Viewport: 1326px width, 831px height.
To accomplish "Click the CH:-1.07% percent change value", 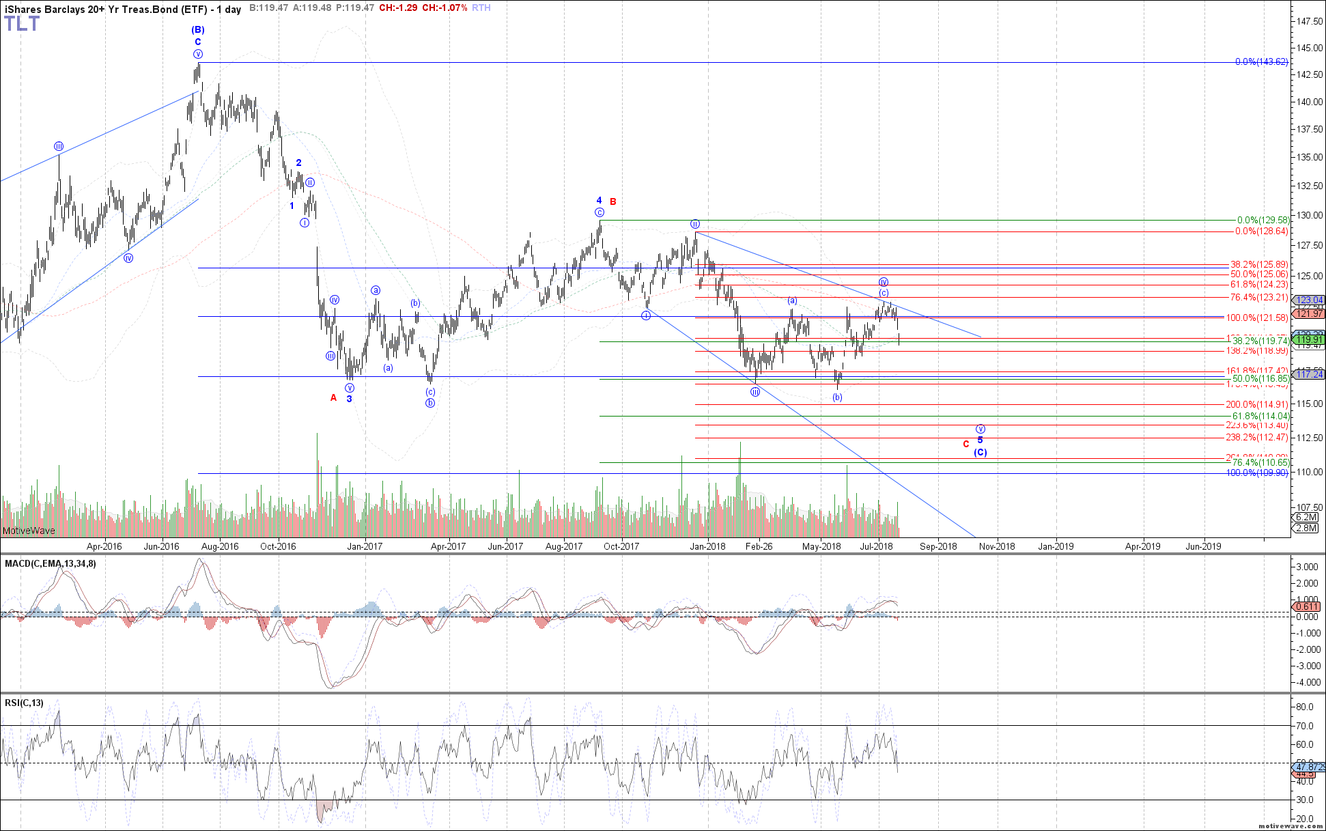I will coord(445,8).
